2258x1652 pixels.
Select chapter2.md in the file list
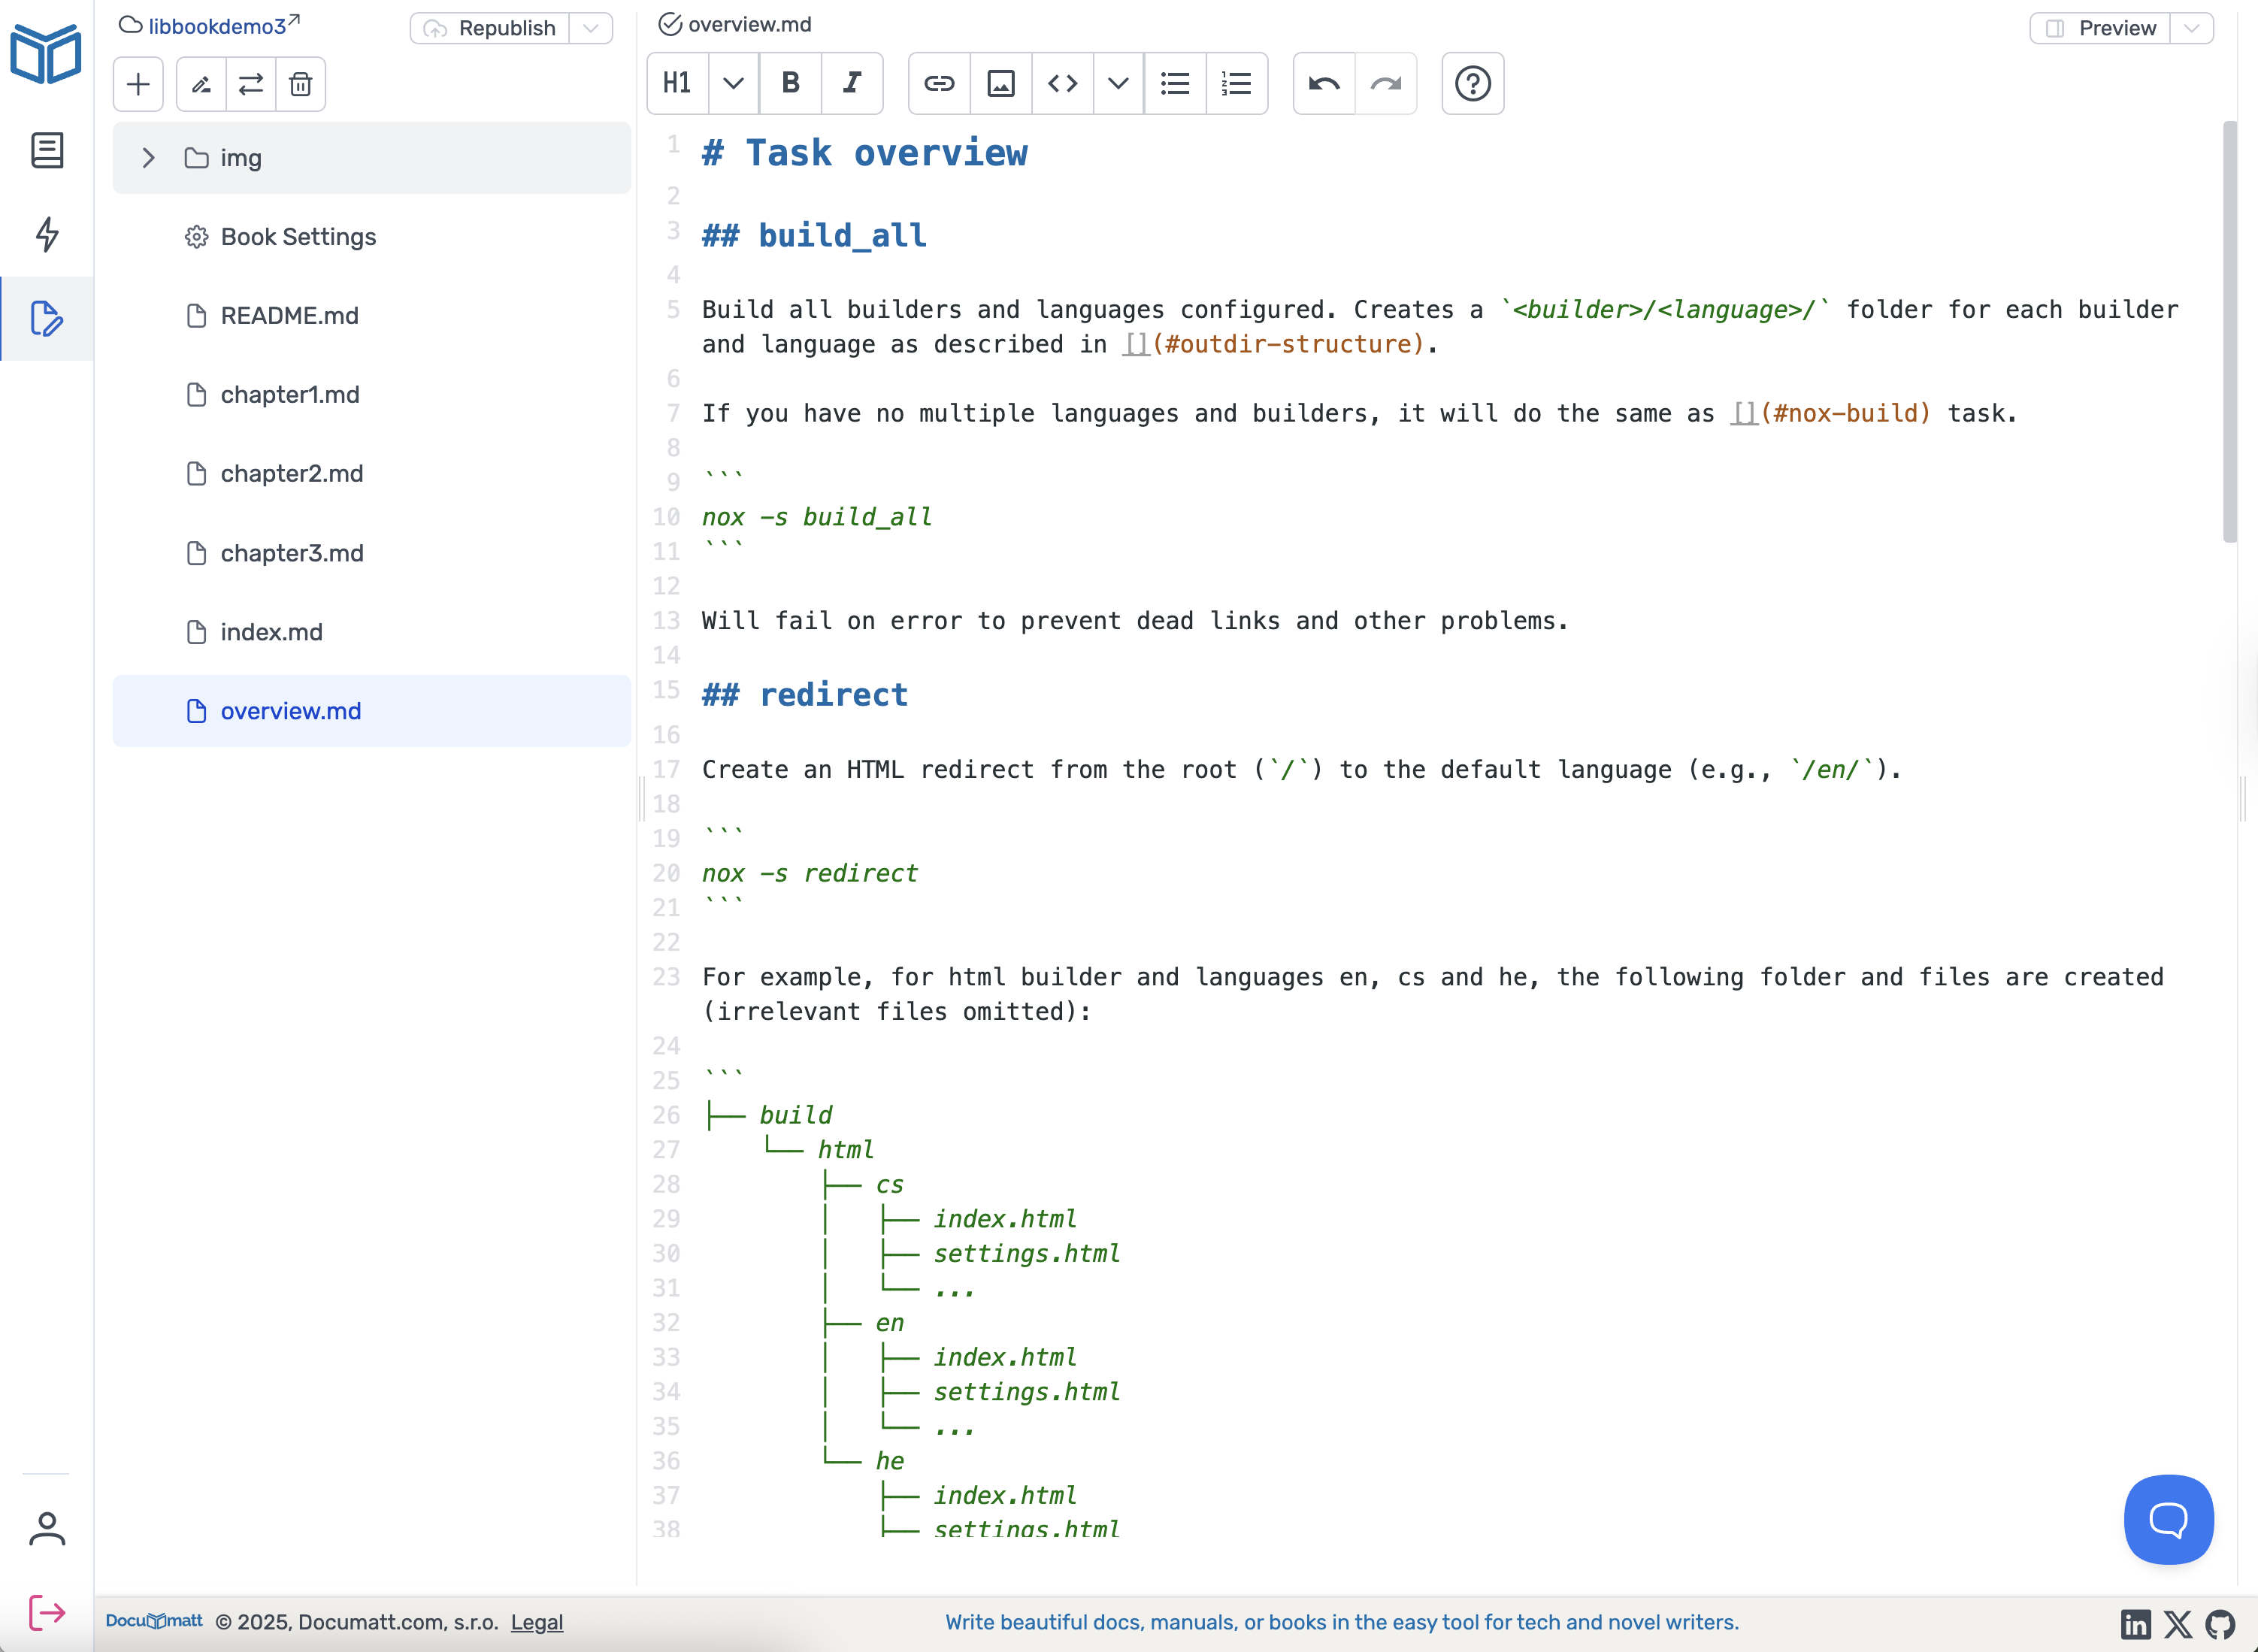pyautogui.click(x=291, y=473)
